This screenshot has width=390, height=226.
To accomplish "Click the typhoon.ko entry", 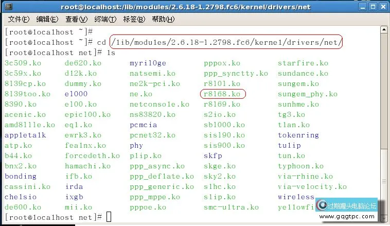I will (x=300, y=166).
